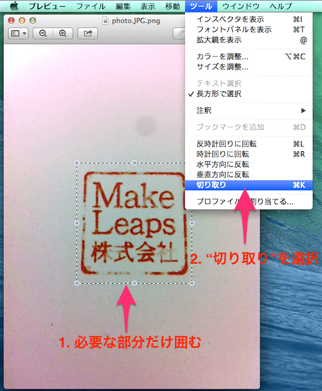Choose カラーを調整...
The width and height of the screenshot is (322, 391).
249,56
